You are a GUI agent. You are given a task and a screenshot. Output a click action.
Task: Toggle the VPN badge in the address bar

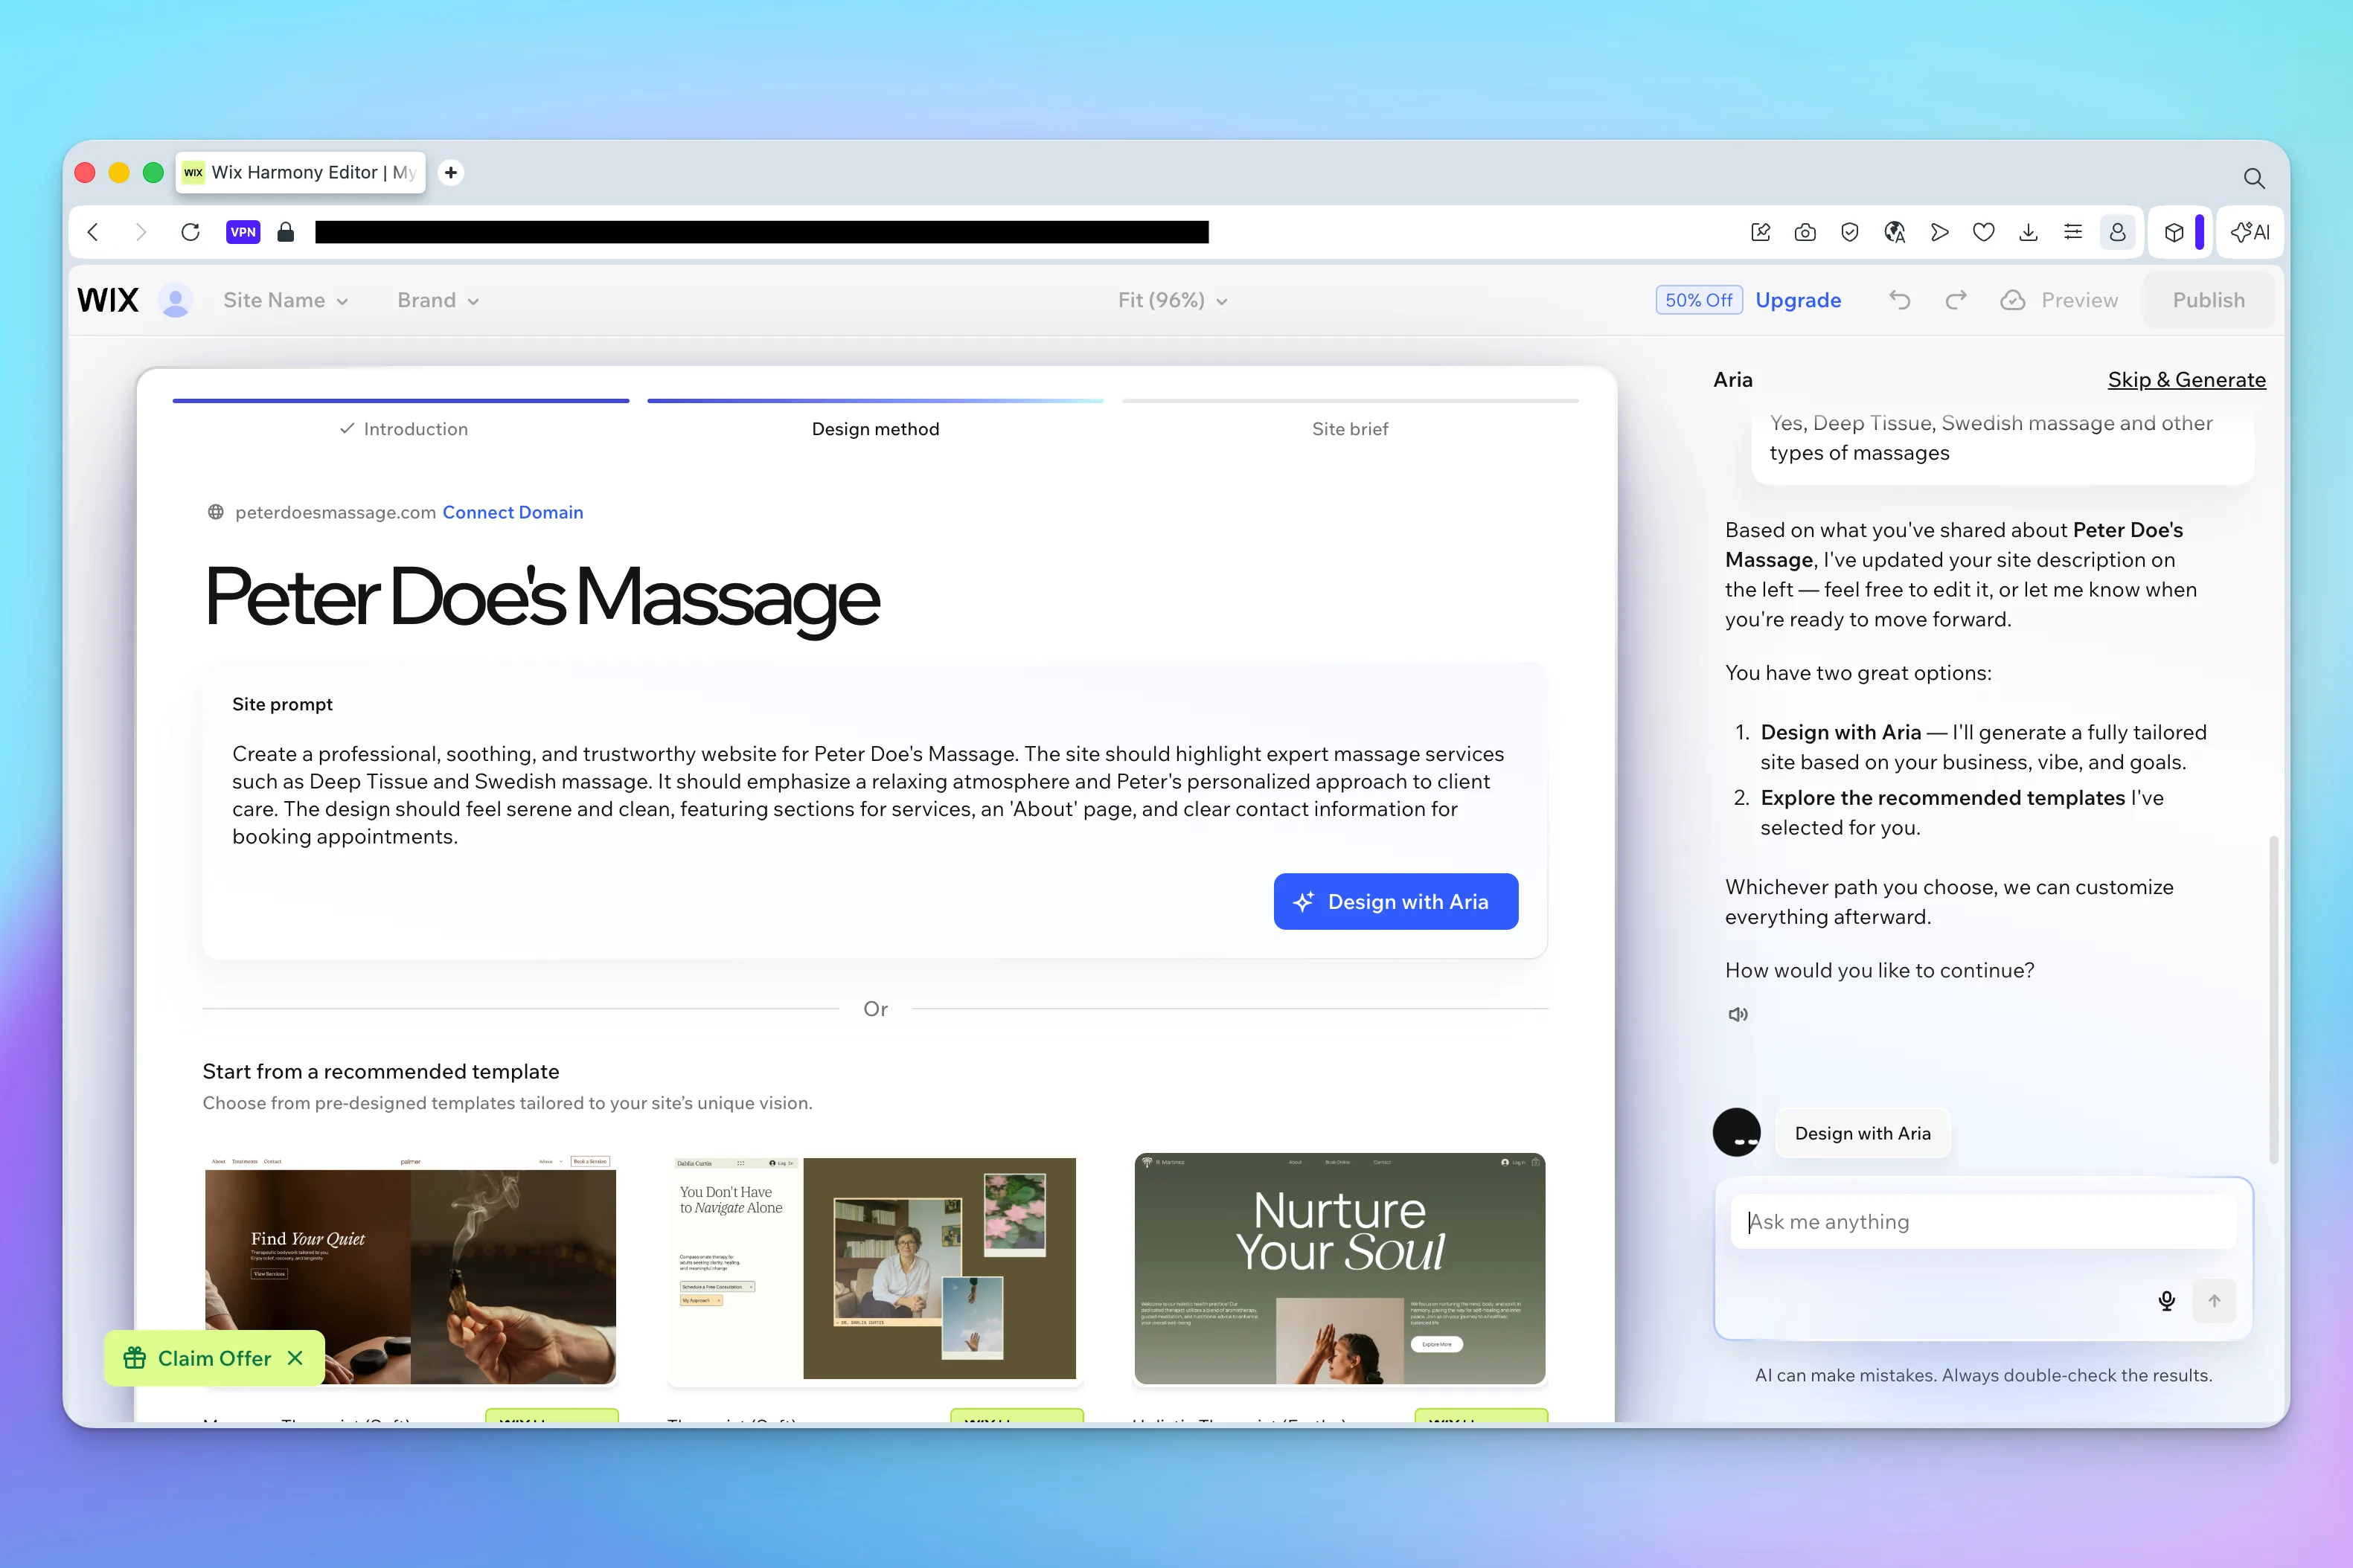[243, 232]
